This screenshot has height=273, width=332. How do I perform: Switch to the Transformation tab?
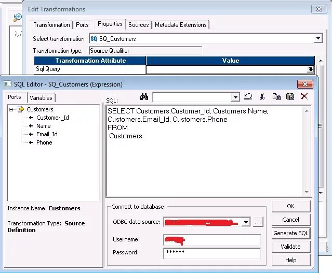[51, 25]
